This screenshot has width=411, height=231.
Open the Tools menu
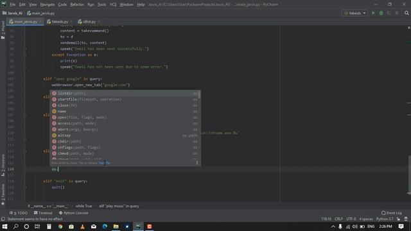pyautogui.click(x=101, y=4)
